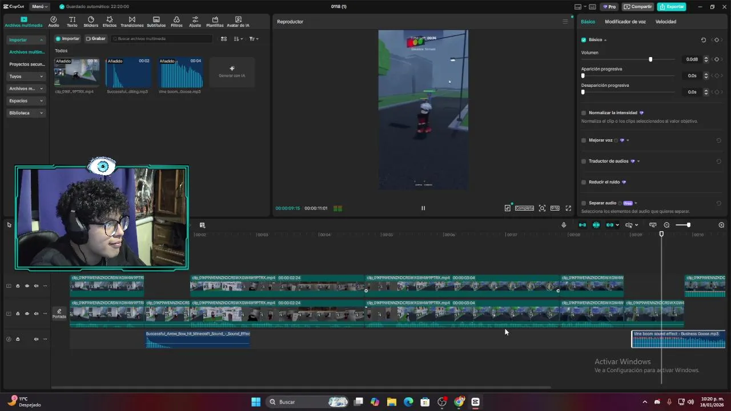Toggle the auto snapping icon in timeline
This screenshot has width=731, height=411.
[596, 225]
